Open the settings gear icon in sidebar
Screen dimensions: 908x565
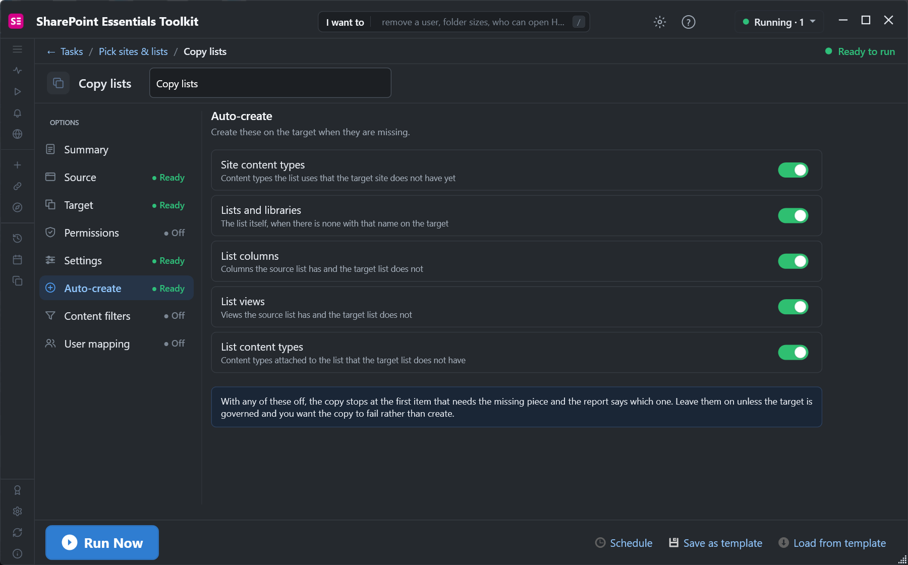tap(18, 512)
